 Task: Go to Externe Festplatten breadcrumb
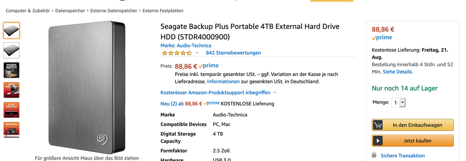163,10
